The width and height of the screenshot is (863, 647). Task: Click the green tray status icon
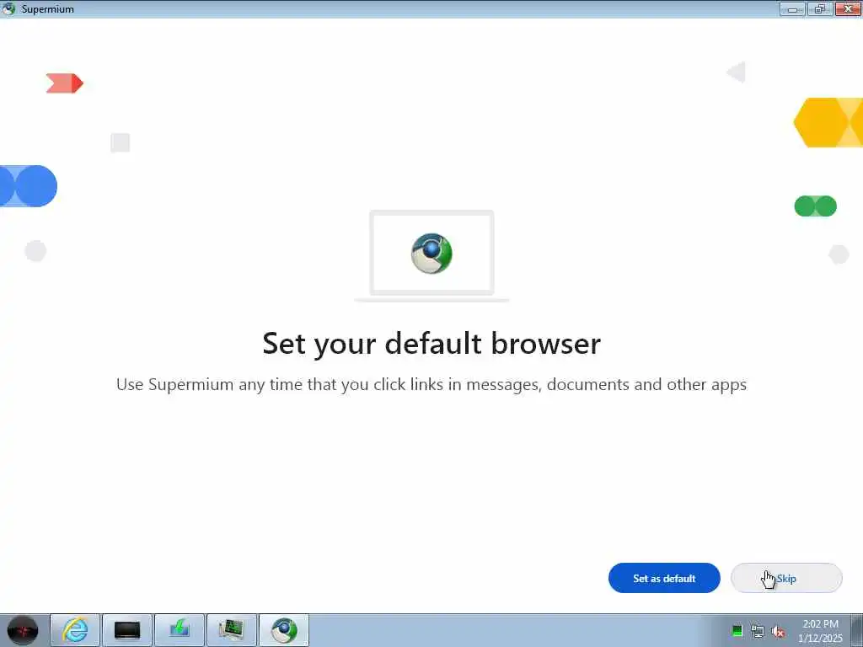(x=737, y=631)
